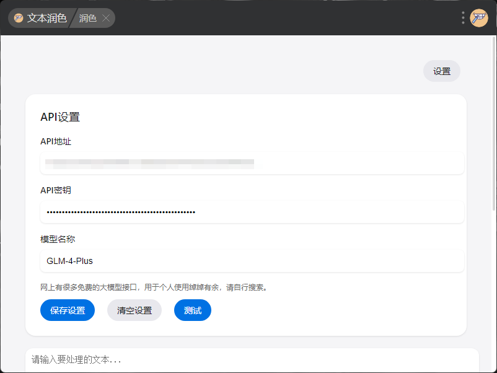
Task: Focus the API地址 input field
Action: pyautogui.click(x=252, y=163)
